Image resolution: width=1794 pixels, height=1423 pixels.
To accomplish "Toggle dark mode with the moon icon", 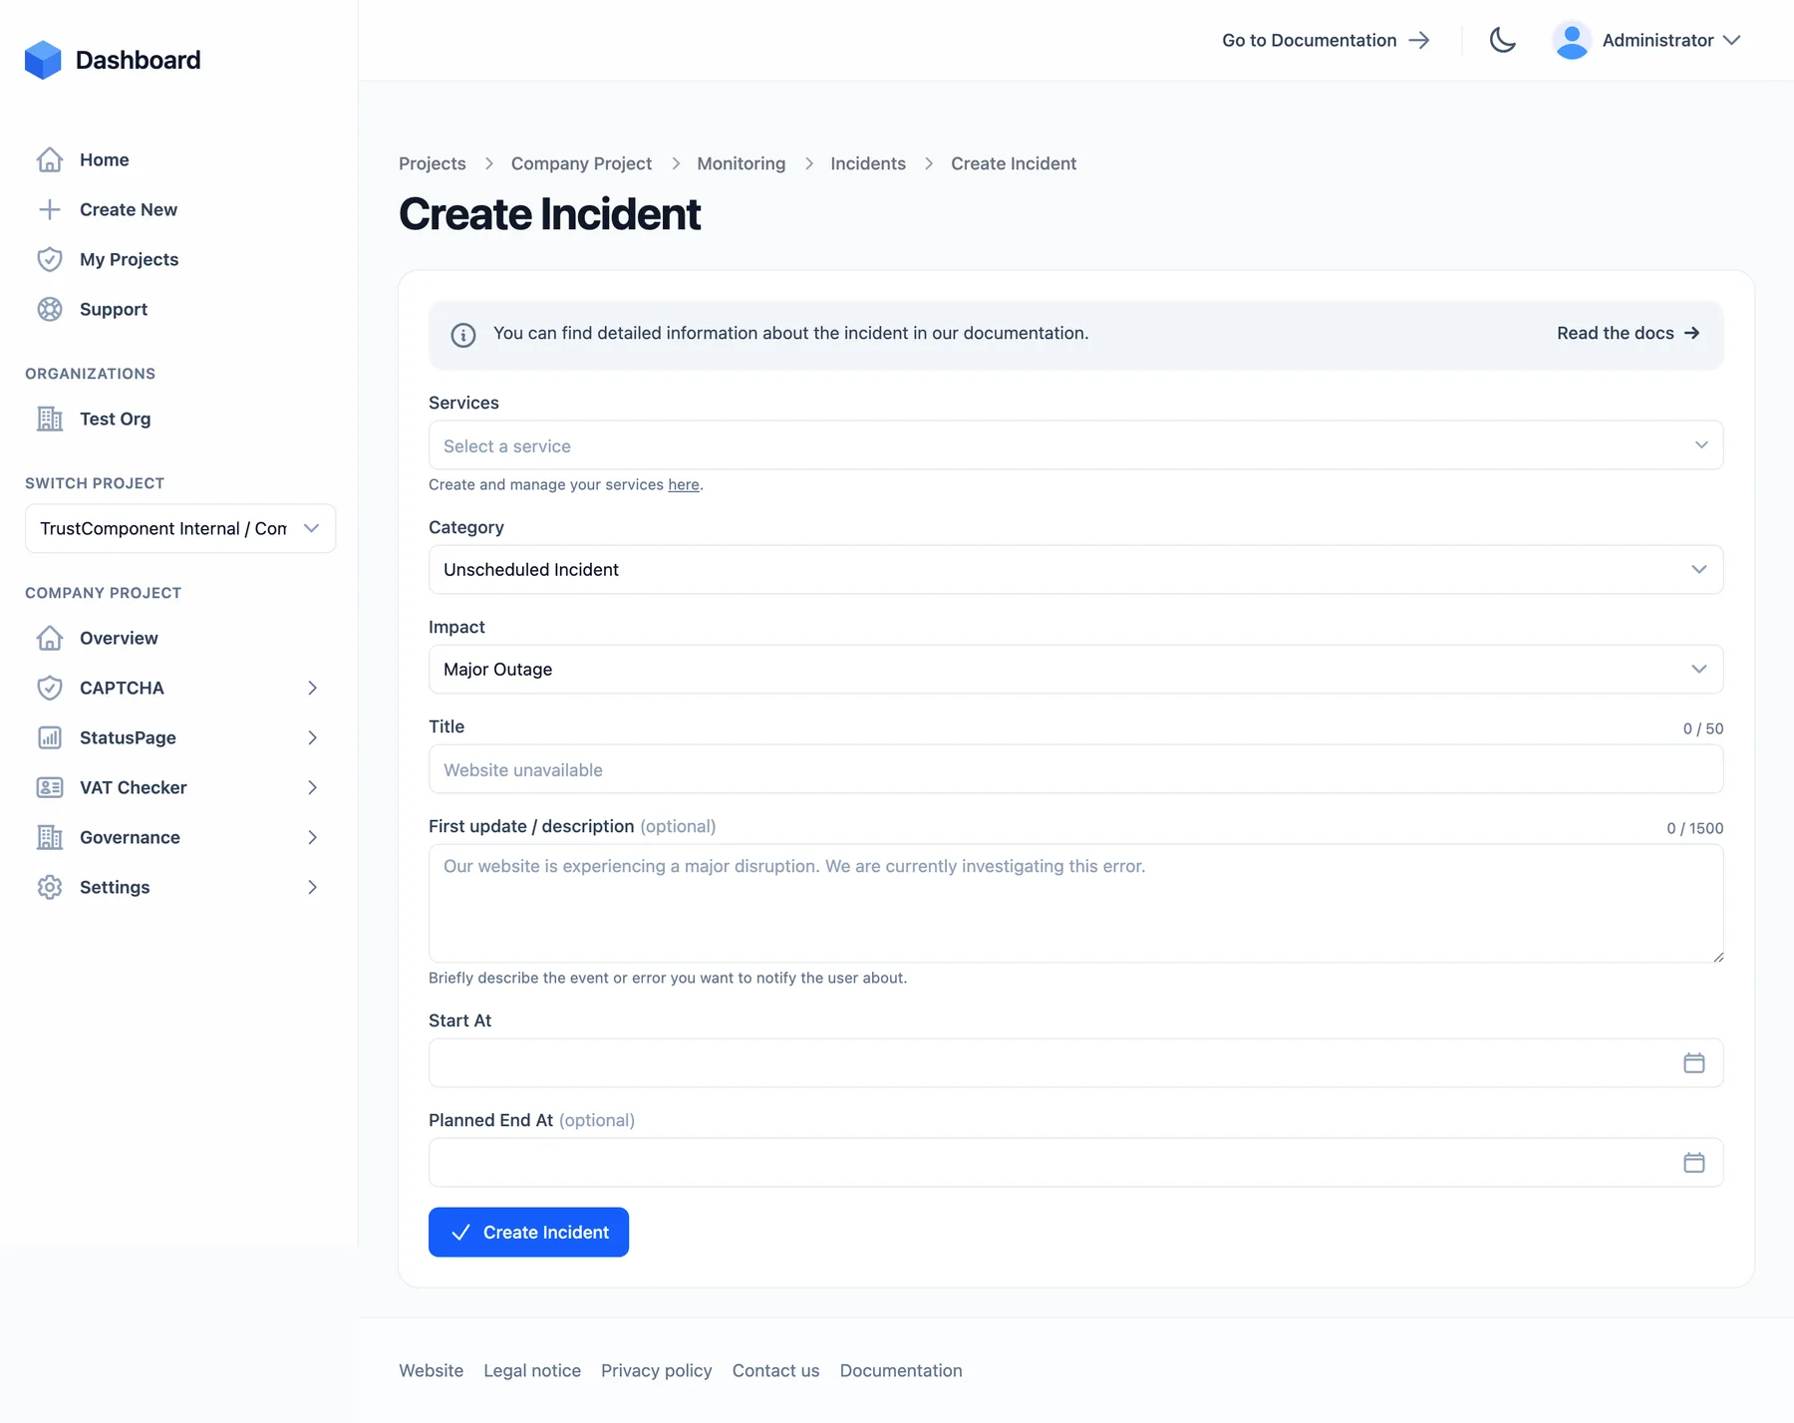I will [x=1503, y=40].
